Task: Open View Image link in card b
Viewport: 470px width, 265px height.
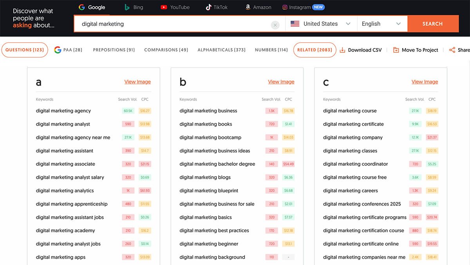Action: [x=281, y=82]
